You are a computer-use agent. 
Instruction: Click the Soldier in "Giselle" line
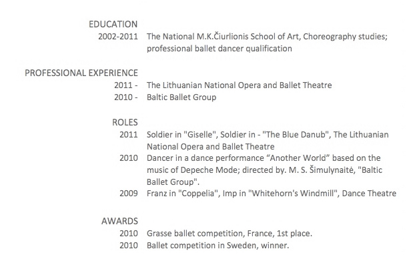pyautogui.click(x=268, y=135)
